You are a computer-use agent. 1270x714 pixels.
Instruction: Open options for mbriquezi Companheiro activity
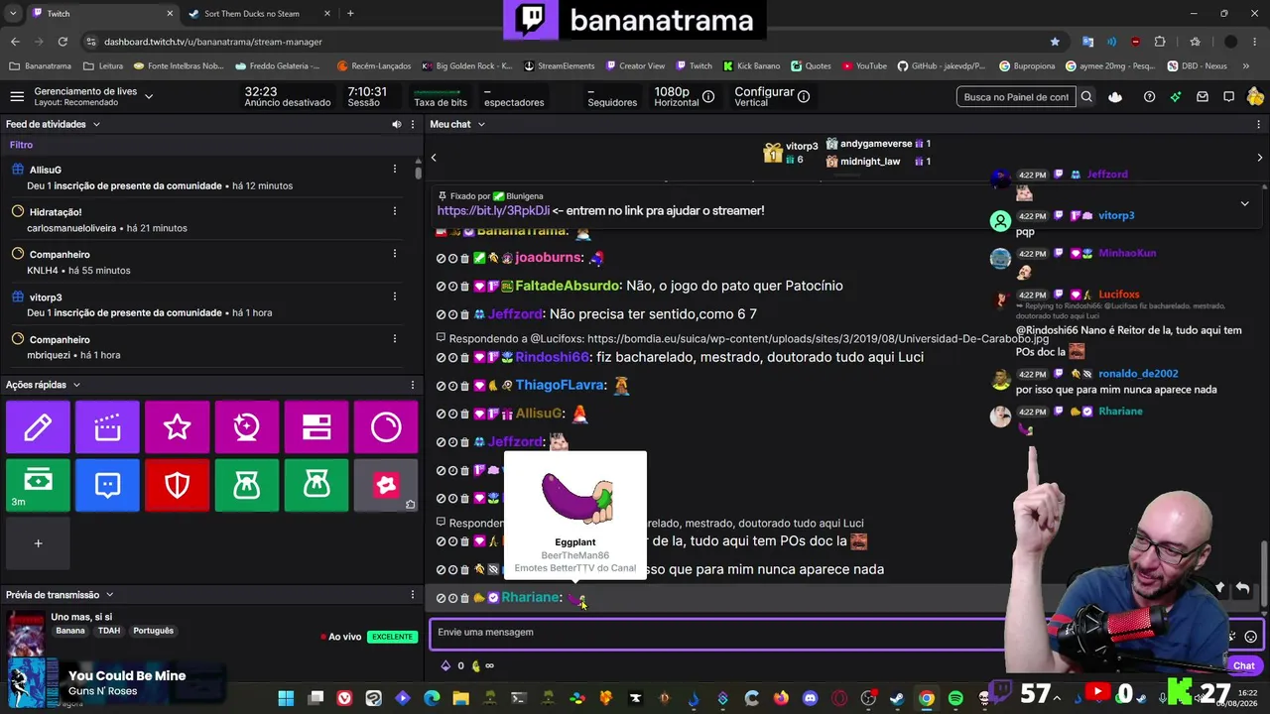click(x=395, y=339)
